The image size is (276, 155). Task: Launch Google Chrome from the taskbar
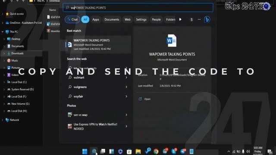[156, 151]
